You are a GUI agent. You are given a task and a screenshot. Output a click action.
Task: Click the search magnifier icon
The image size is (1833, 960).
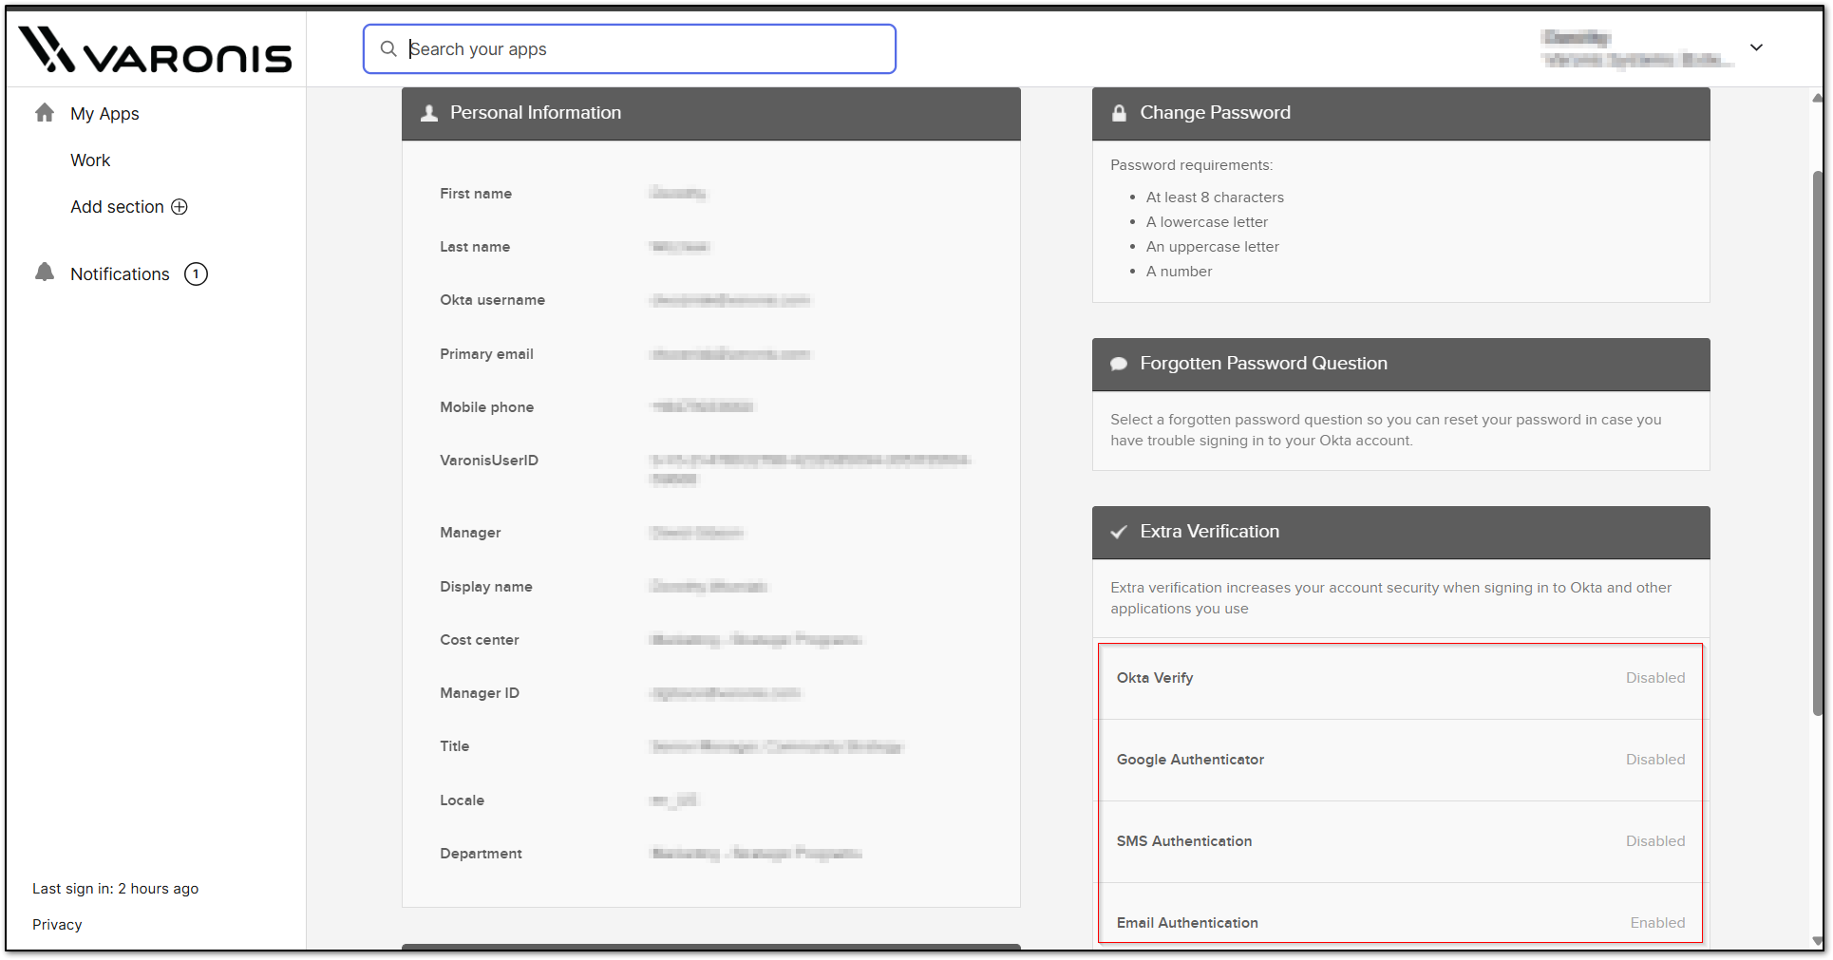coord(388,48)
